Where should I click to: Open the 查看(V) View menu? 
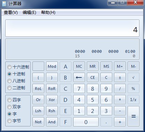pos(11,13)
